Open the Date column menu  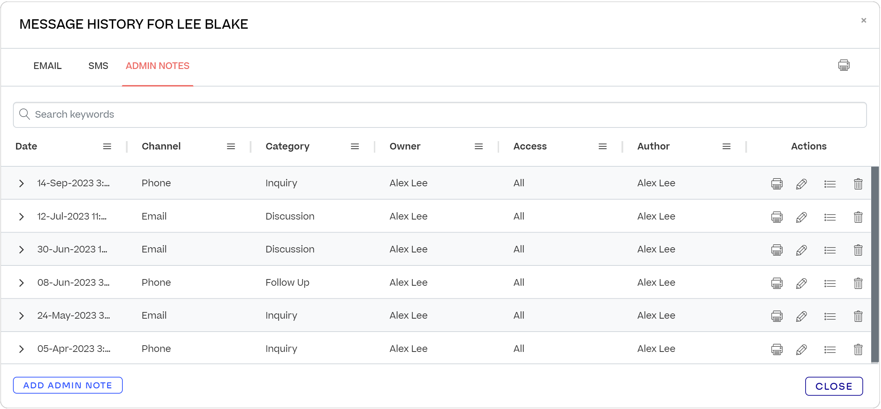107,146
